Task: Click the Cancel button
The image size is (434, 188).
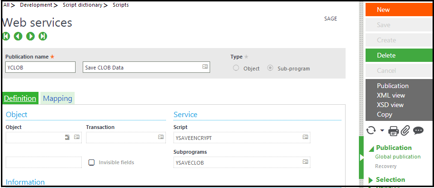Action: click(x=399, y=71)
